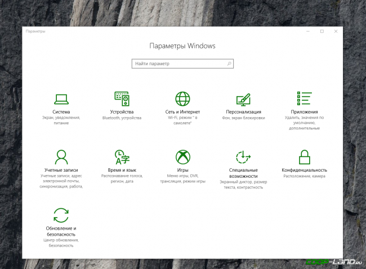The height and width of the screenshot is (269, 366).
Task: Click the Приложения title text
Action: tap(304, 112)
